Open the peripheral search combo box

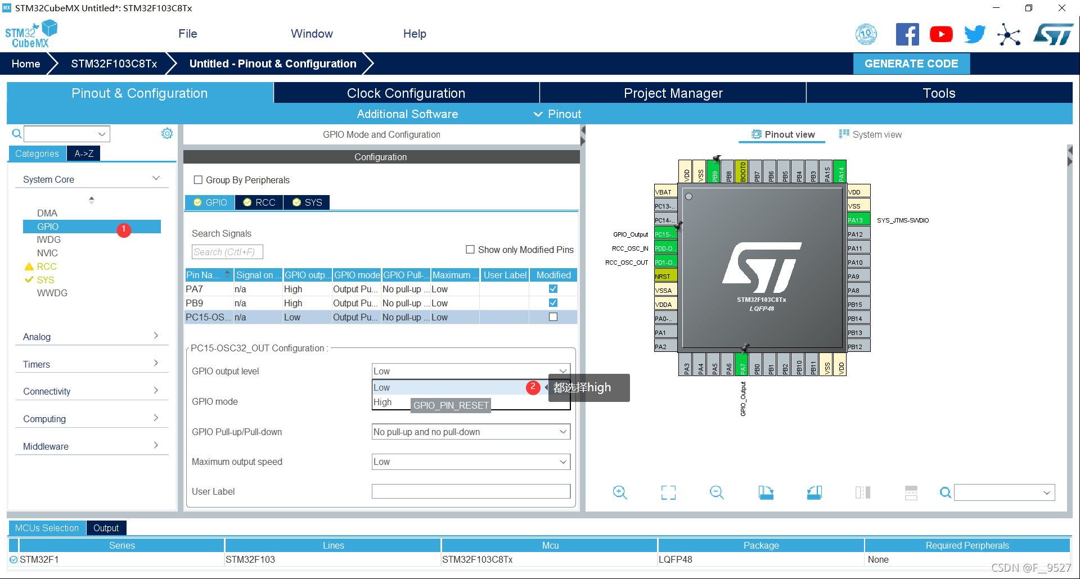[67, 134]
